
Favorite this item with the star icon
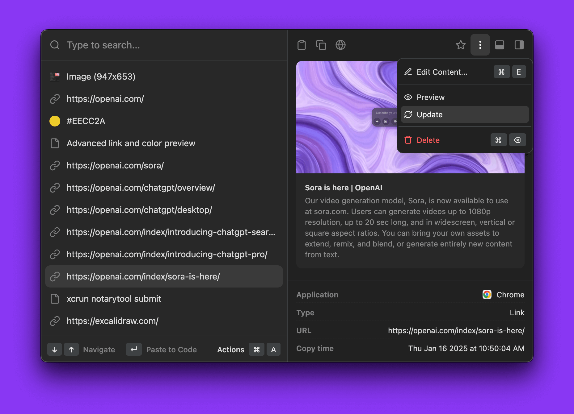pyautogui.click(x=461, y=45)
